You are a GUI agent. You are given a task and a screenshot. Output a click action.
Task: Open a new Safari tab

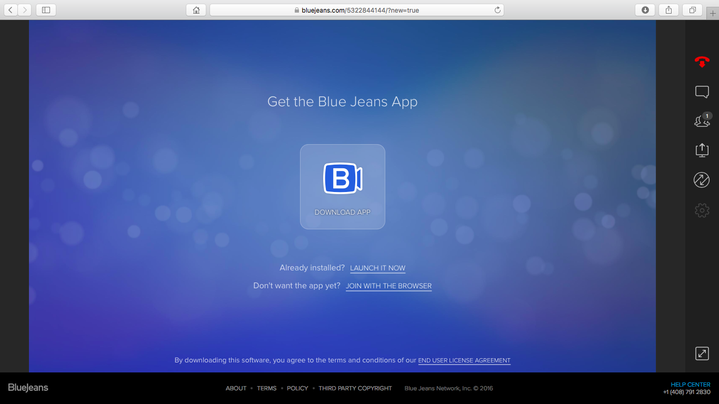pyautogui.click(x=713, y=14)
